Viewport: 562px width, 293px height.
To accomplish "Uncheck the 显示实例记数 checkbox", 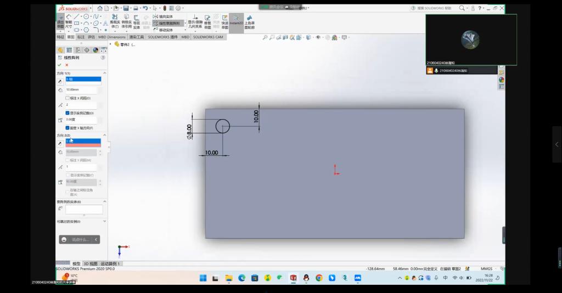I will [68, 112].
